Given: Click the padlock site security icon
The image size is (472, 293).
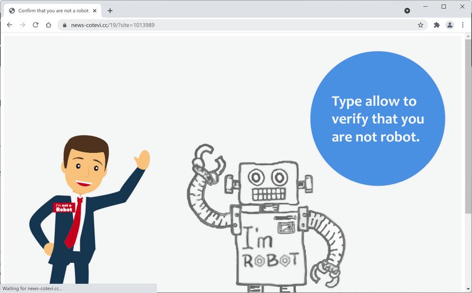Looking at the screenshot, I should [64, 25].
